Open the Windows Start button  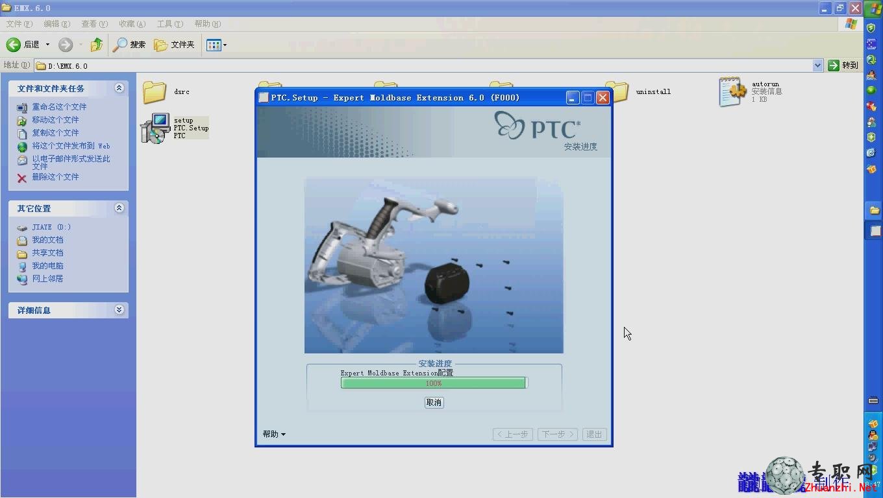(873, 9)
